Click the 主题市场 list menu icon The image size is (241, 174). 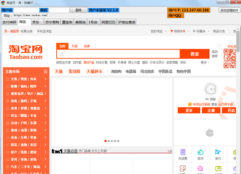tap(45, 72)
